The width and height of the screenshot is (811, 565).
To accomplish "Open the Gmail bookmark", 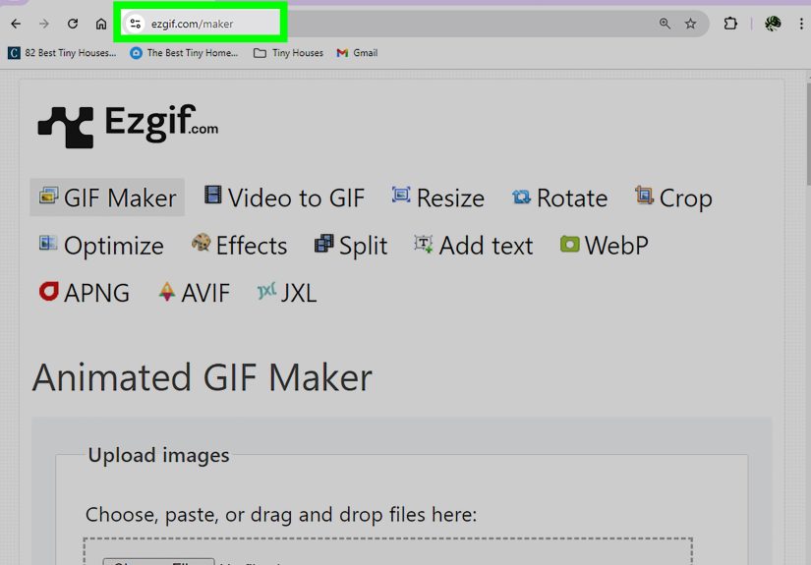I will 357,53.
